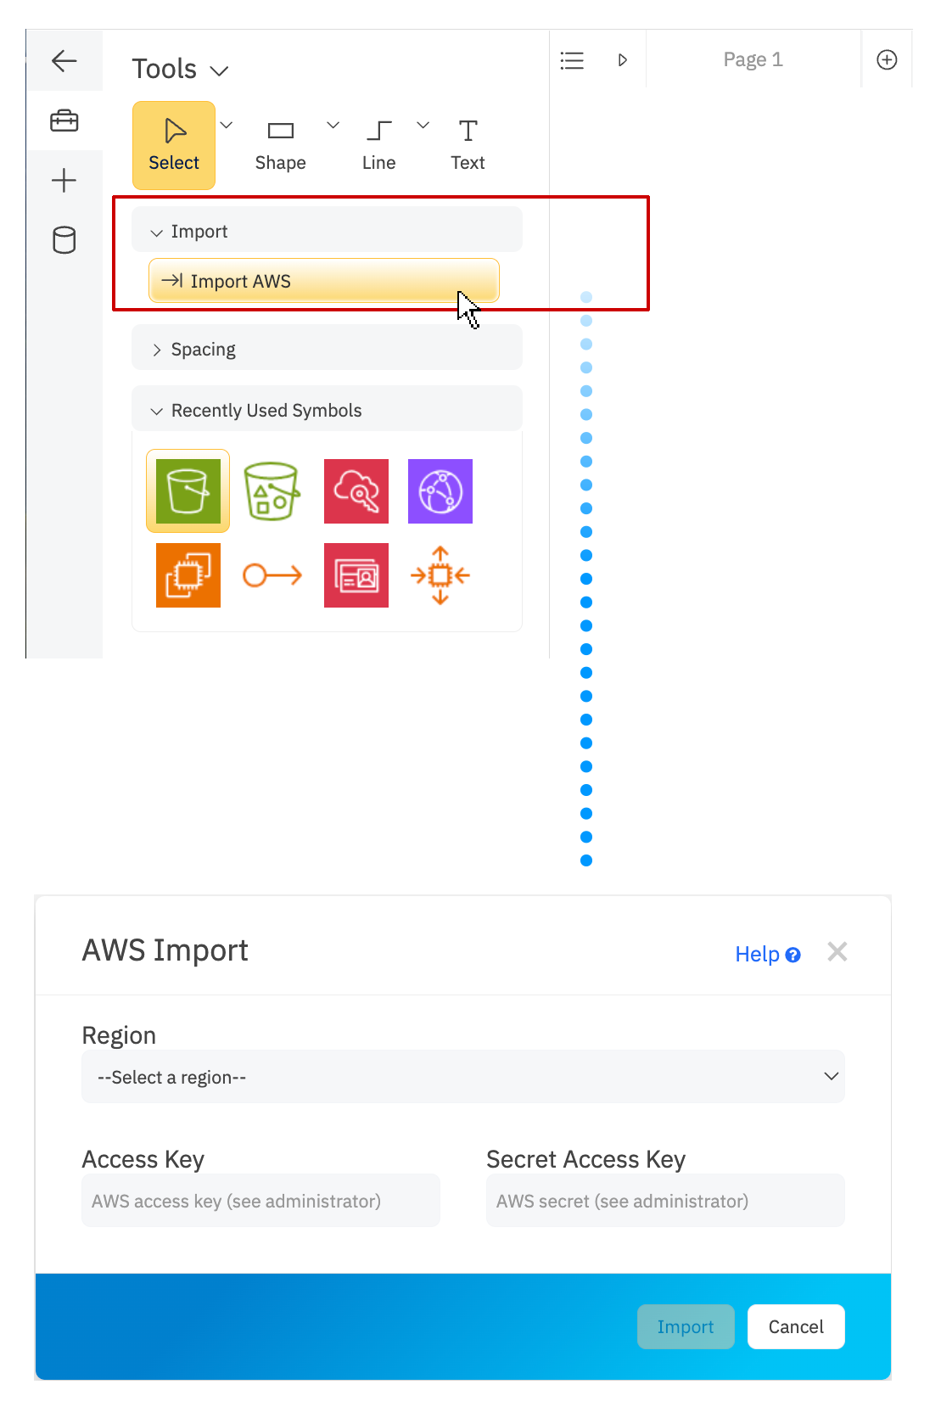Open the Help link in AWS Import
This screenshot has width=941, height=1401.
[x=768, y=955]
